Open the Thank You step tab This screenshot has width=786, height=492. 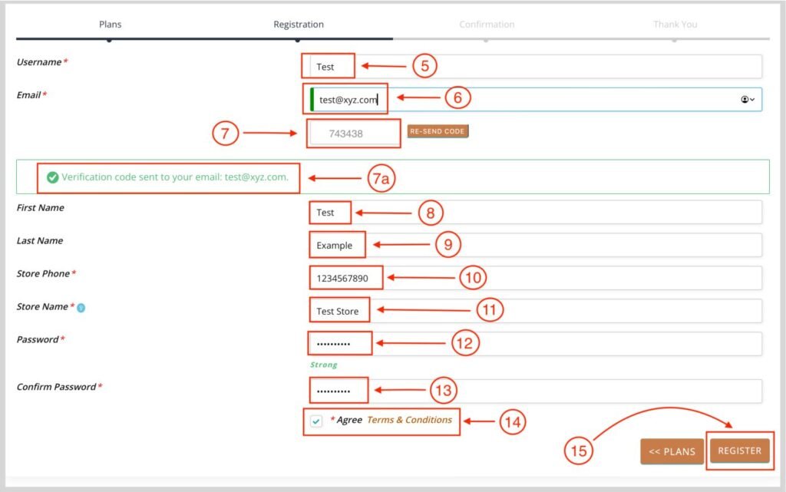pyautogui.click(x=675, y=25)
